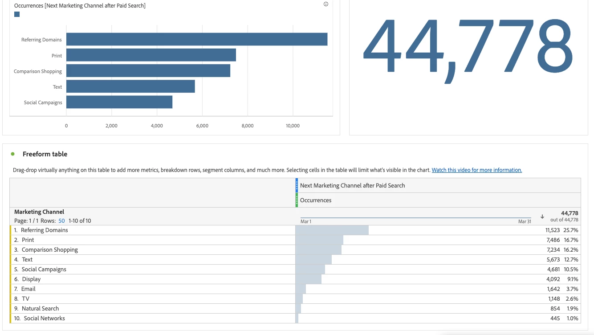Select the Next Marketing Channel after Paid Search header
Screen dimensions: 594x335
[438, 185]
